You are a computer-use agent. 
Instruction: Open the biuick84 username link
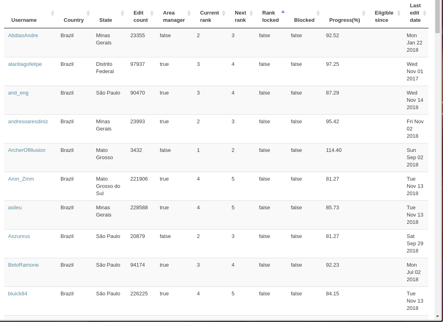point(18,294)
